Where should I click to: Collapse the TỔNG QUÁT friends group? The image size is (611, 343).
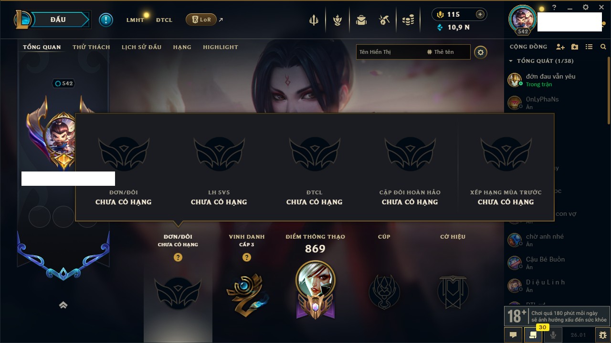511,61
